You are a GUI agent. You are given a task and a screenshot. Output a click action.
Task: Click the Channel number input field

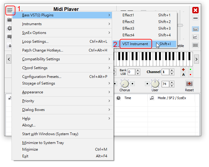tap(166, 72)
